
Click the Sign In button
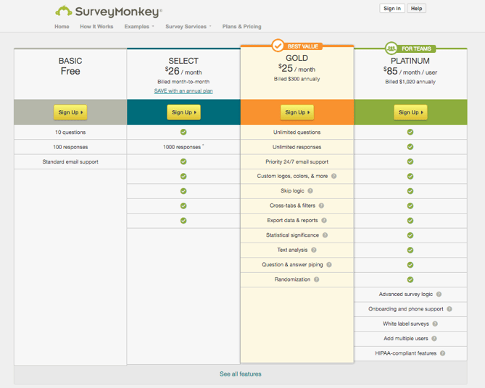(x=392, y=9)
